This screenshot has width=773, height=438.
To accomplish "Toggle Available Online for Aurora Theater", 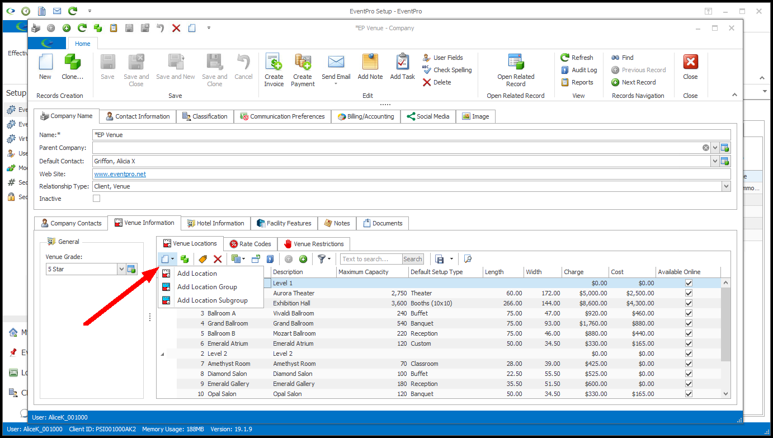I will [689, 293].
